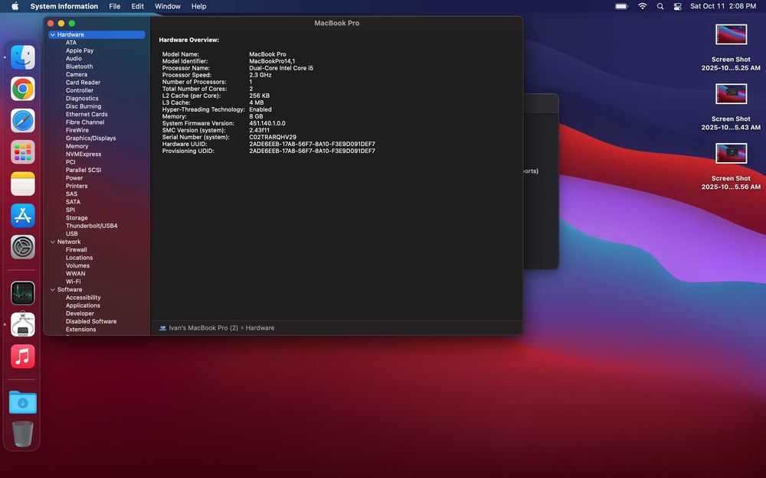766x478 pixels.
Task: Open System Preferences from the Dock
Action: click(23, 247)
